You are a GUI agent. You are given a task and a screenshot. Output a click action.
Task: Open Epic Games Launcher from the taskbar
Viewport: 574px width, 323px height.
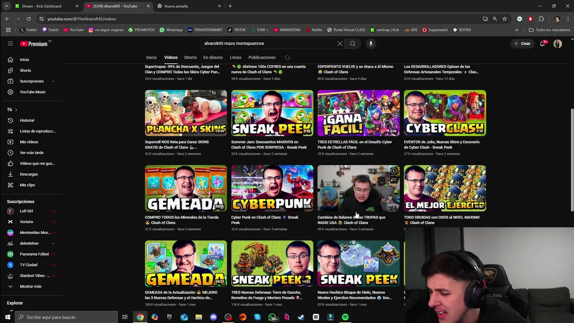pyautogui.click(x=170, y=317)
